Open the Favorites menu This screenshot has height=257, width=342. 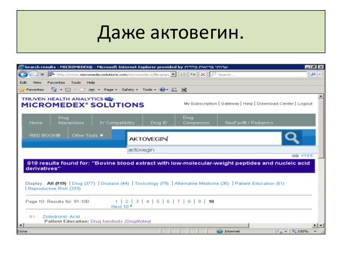pos(56,82)
